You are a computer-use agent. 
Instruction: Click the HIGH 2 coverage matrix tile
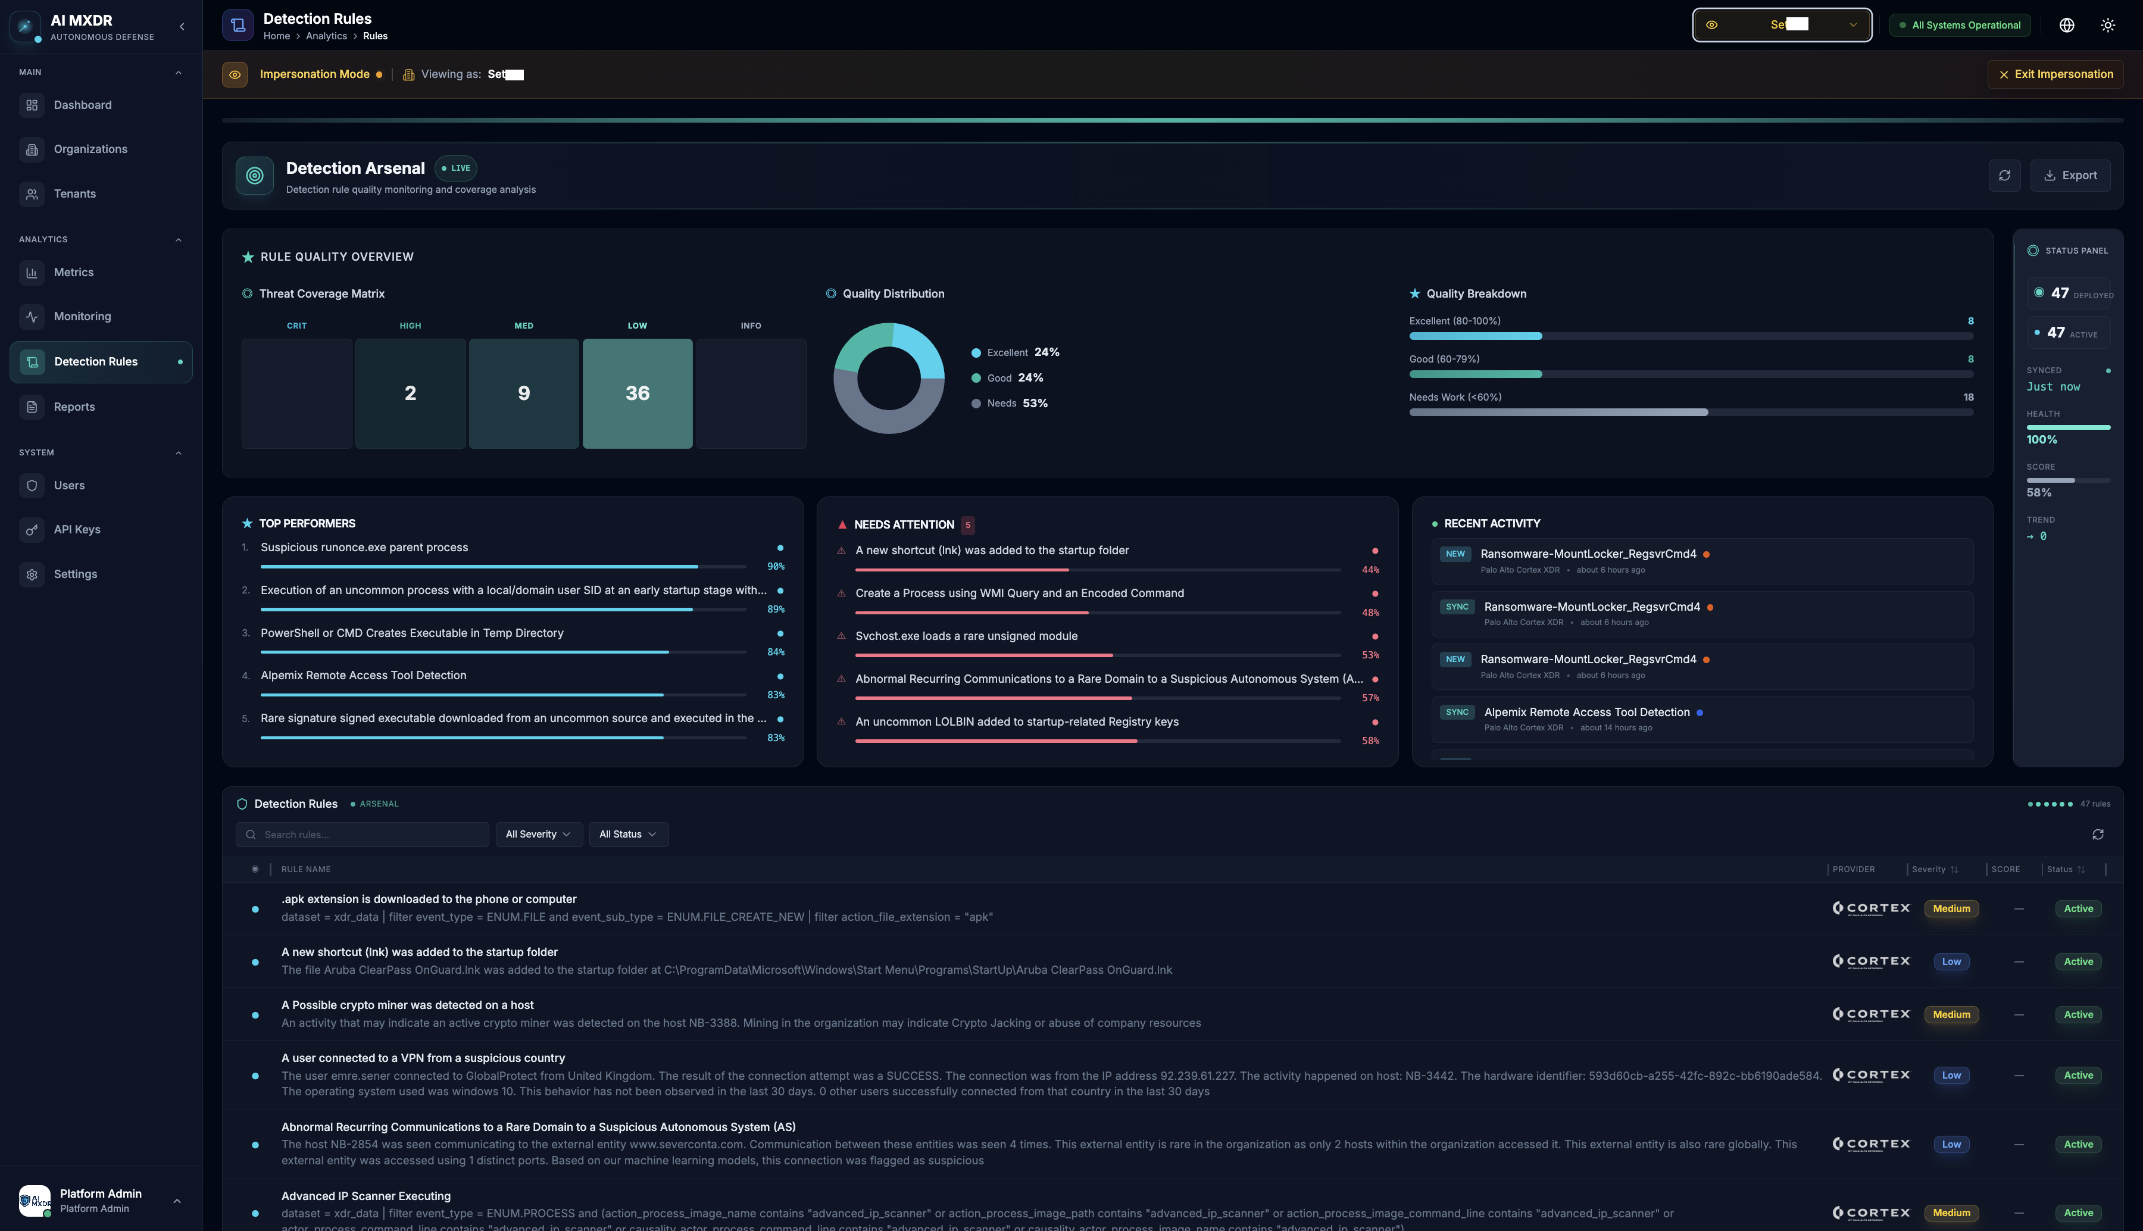(410, 393)
